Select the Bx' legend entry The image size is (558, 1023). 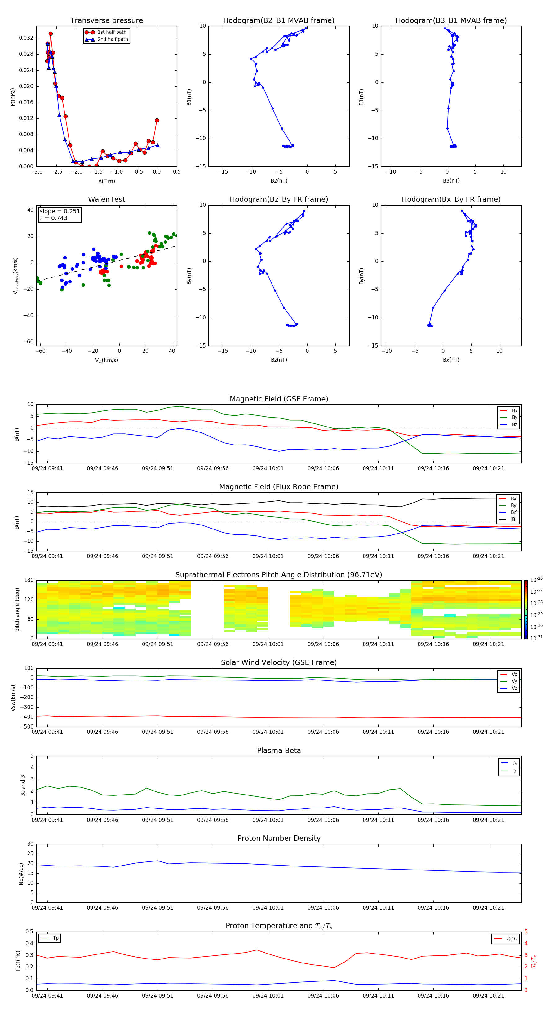pyautogui.click(x=508, y=499)
